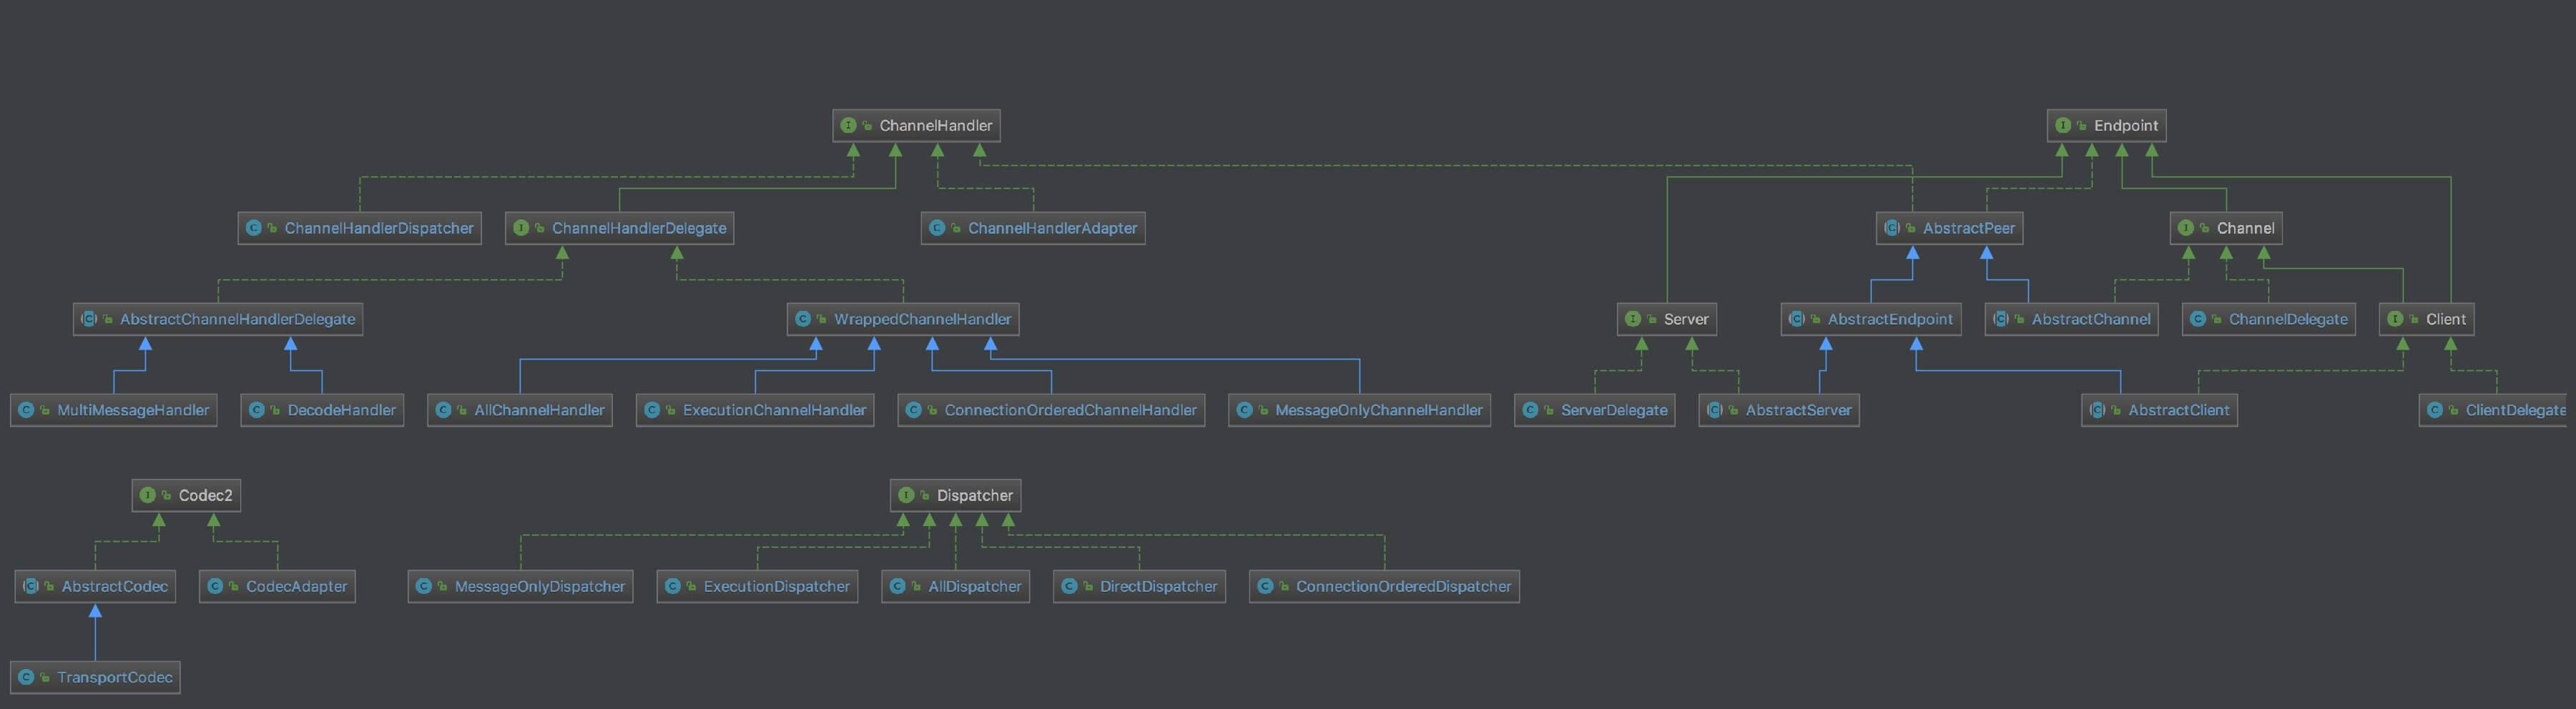This screenshot has height=709, width=2576.
Task: Click the class icon on WrappedChannelHandler
Action: [x=803, y=319]
